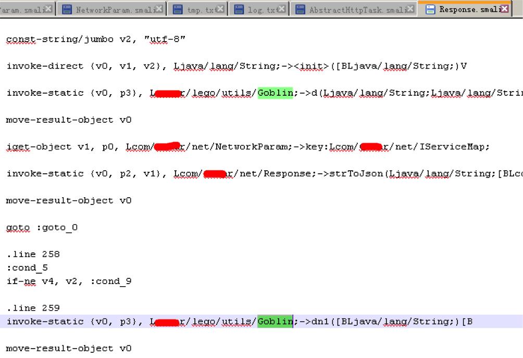
Task: Click the disk icon on AbstractHttpTask.smali tab
Action: 300,9
